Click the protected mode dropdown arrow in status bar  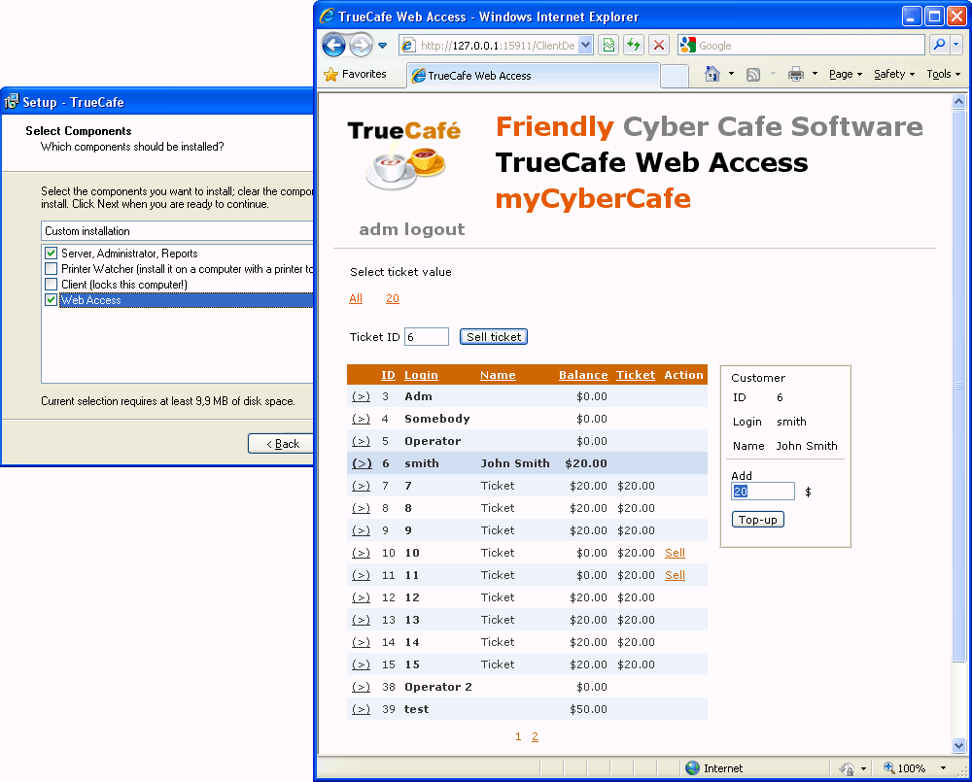pyautogui.click(x=863, y=769)
